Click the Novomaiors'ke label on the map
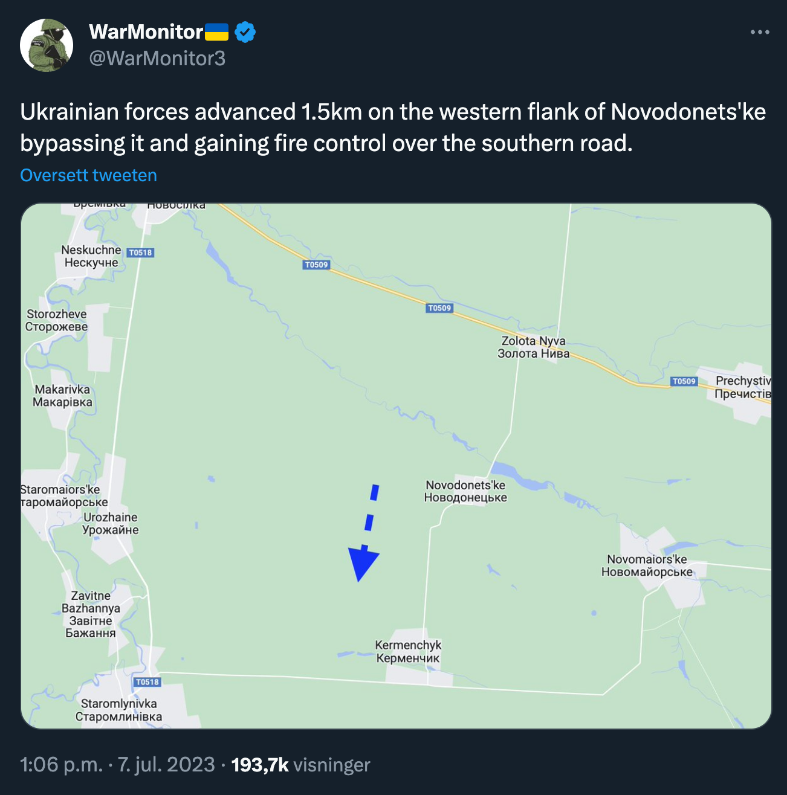The image size is (787, 795). coord(647,565)
